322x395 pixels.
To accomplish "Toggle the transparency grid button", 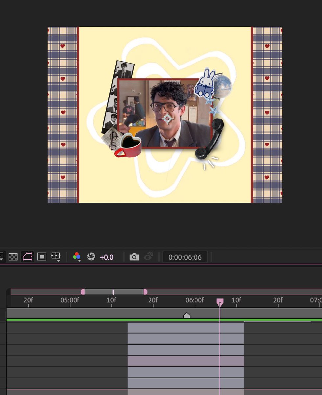I will 13,257.
